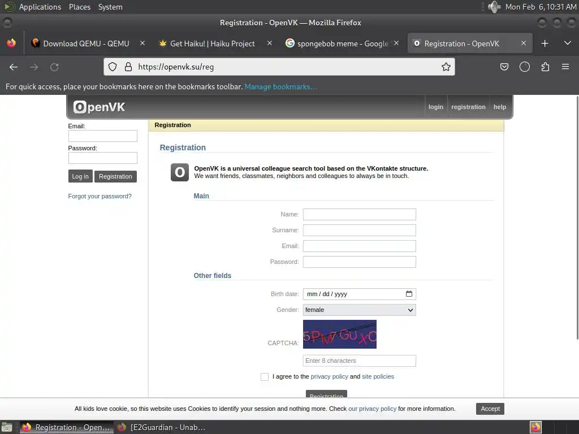Click the Surname field in the form
579x434 pixels.
tap(359, 231)
